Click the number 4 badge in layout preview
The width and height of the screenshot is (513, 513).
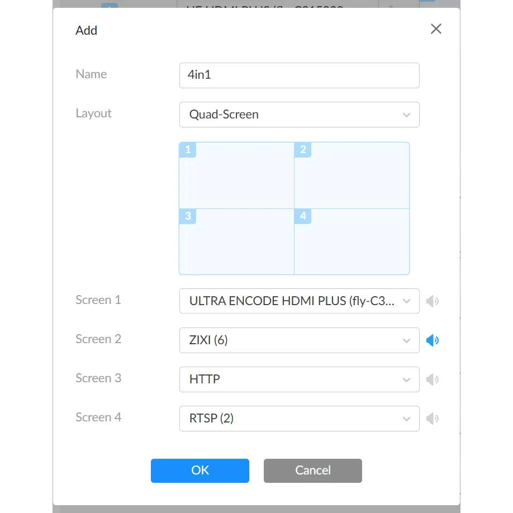pos(302,216)
